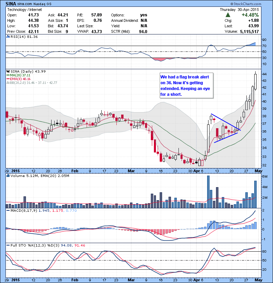
Task: Click the green up-arrow price change icon
Action: pyautogui.click(x=228, y=15)
